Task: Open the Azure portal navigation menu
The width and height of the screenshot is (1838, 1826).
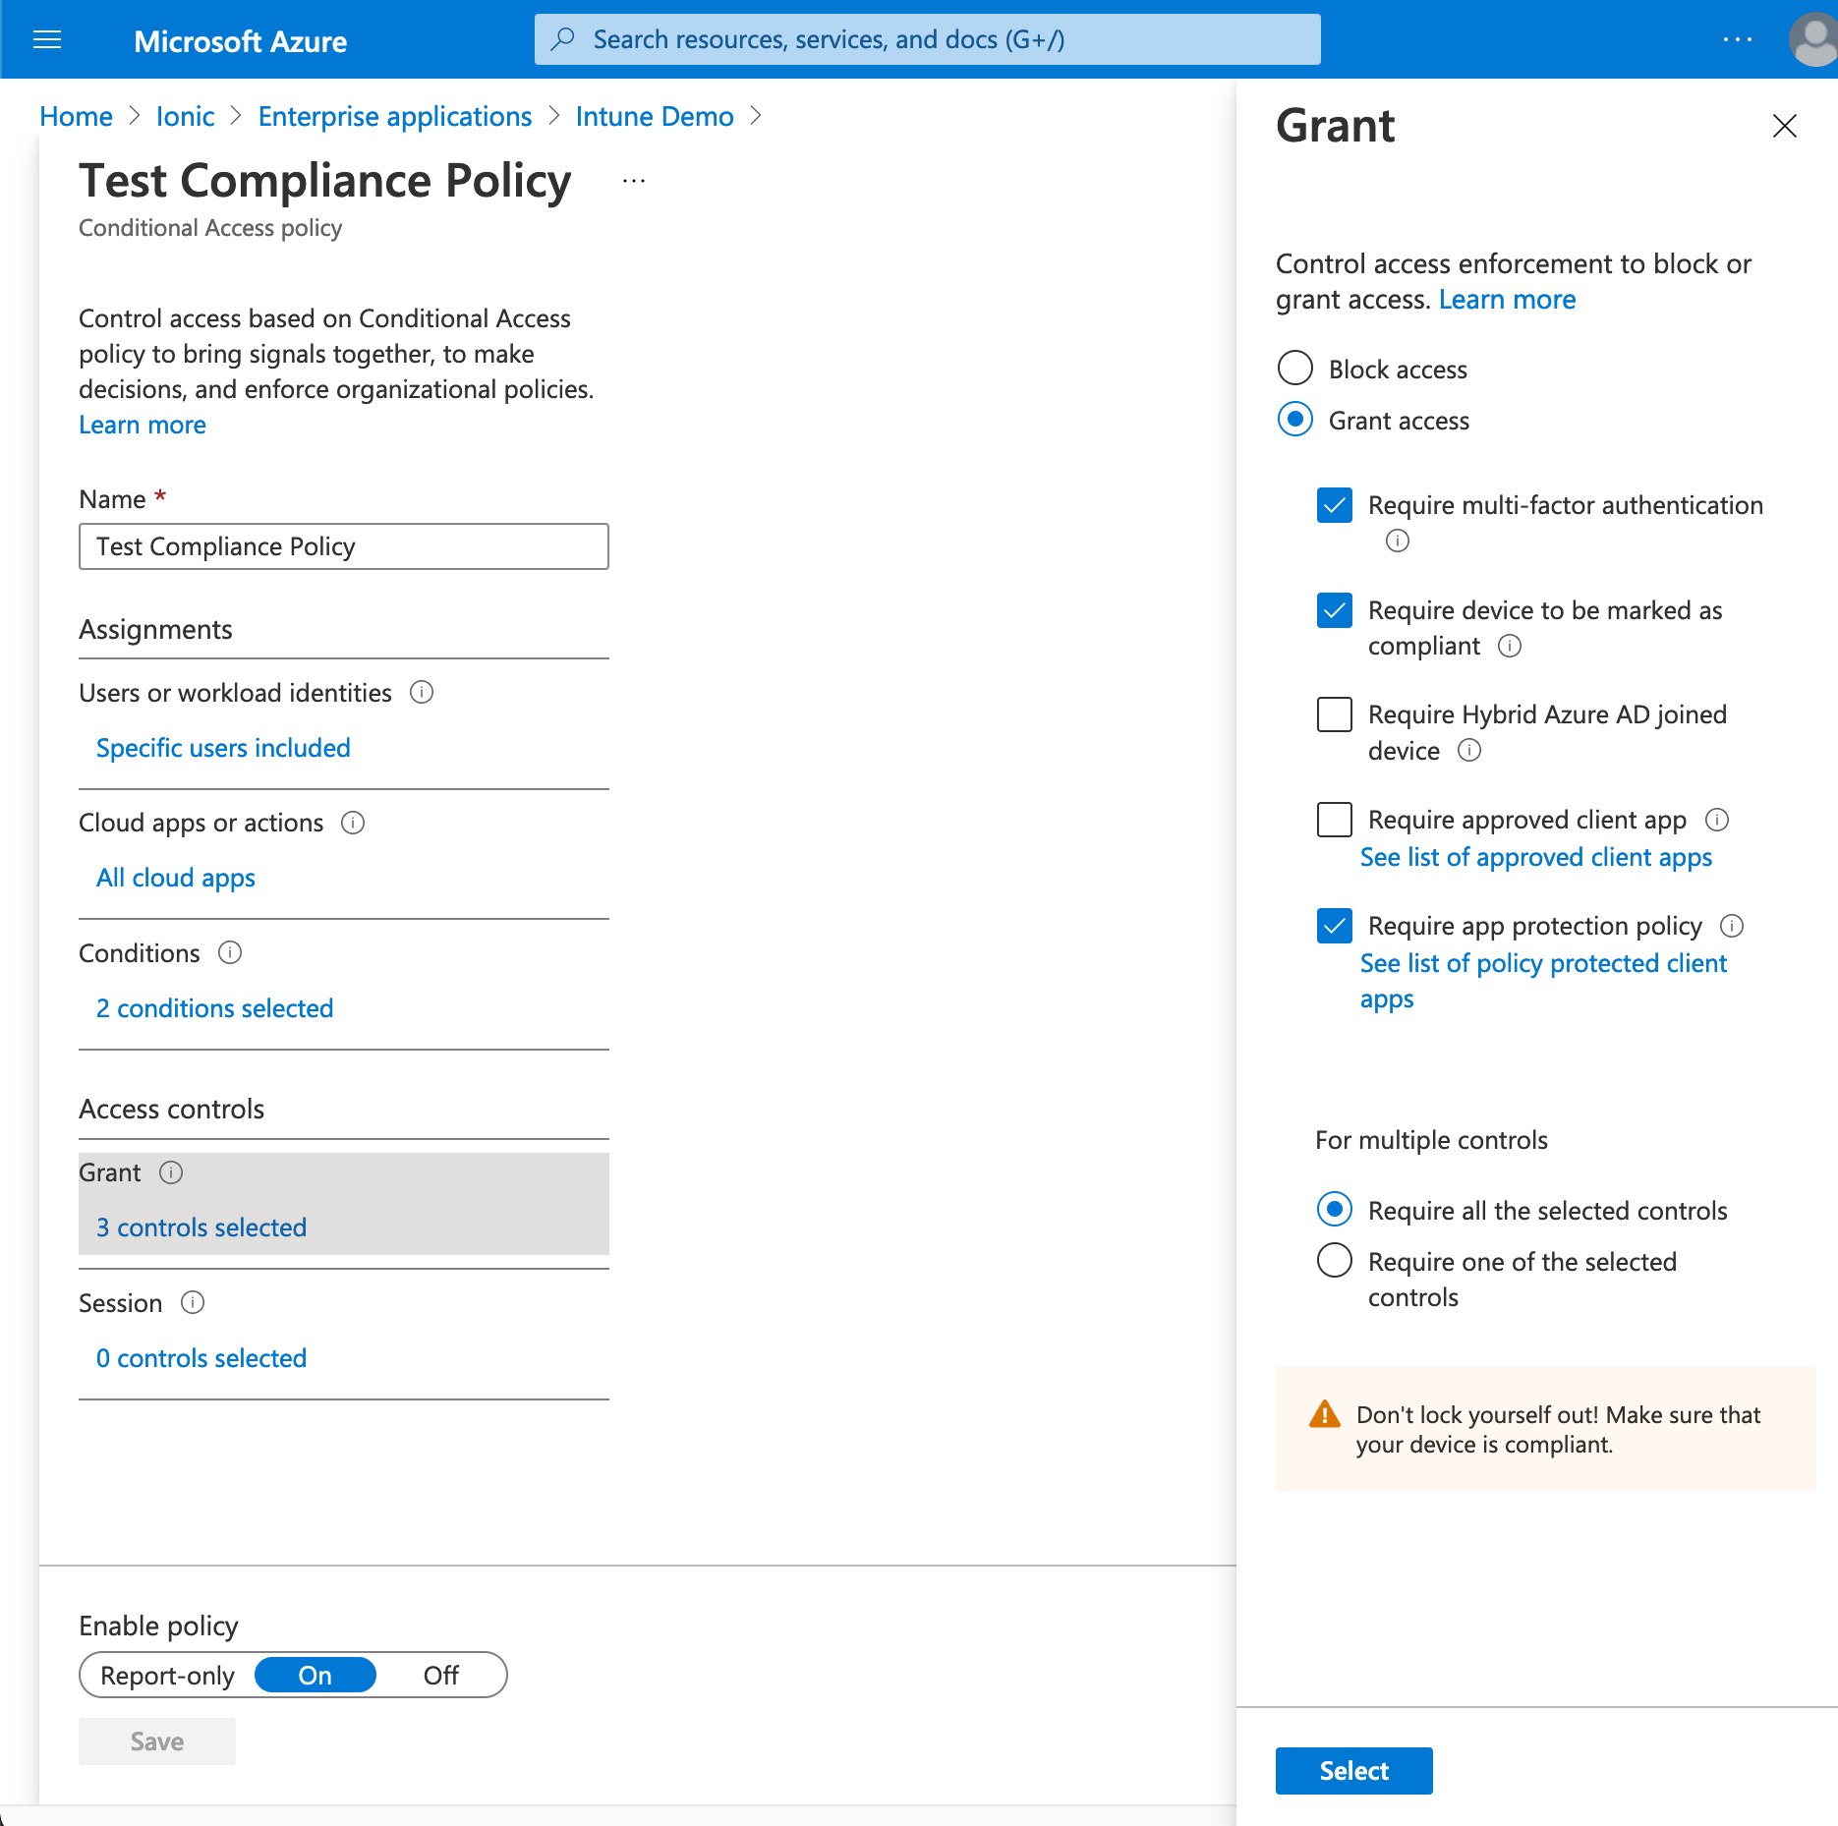Action: coord(46,39)
